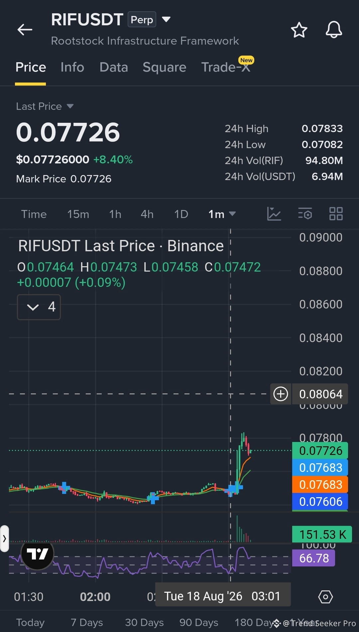
Task: Select the 30 Days range
Action: point(144,622)
